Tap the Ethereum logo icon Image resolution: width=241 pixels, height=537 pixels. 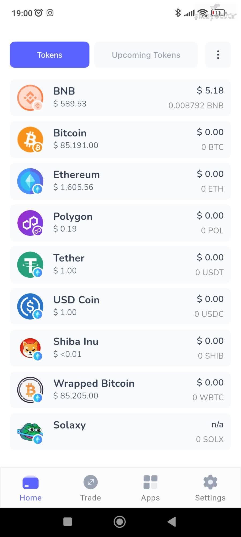30,181
